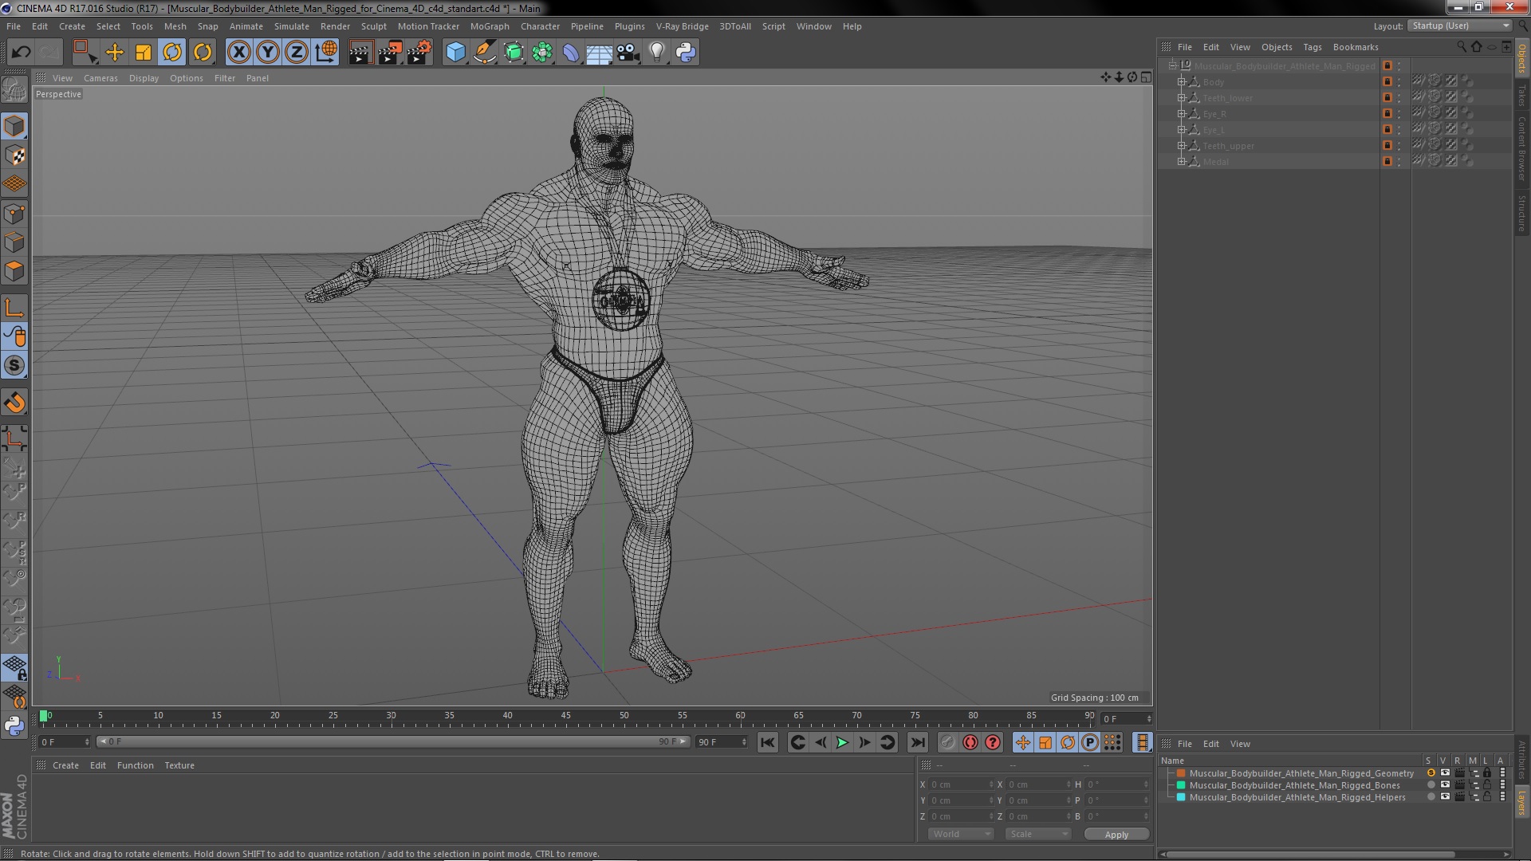Click cyan color swatch of Helpers layer
Viewport: 1531px width, 861px height.
pyautogui.click(x=1181, y=797)
